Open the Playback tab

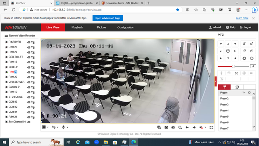coord(77,28)
